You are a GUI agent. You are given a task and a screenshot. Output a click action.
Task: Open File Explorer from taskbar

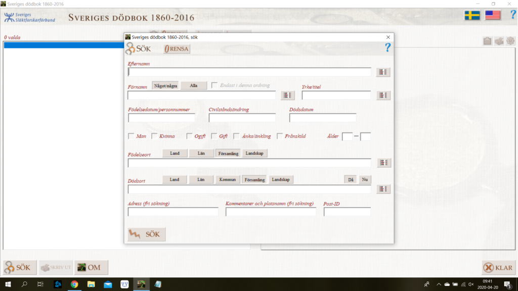(91, 284)
